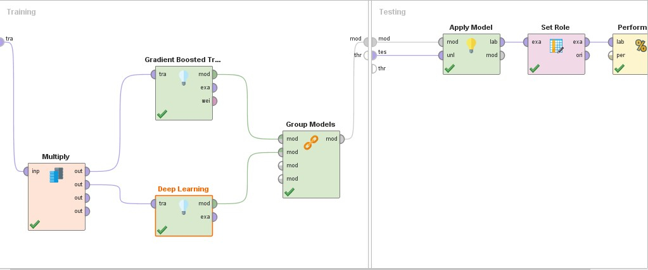
Task: Click the Training tra source port
Action: coord(2,42)
